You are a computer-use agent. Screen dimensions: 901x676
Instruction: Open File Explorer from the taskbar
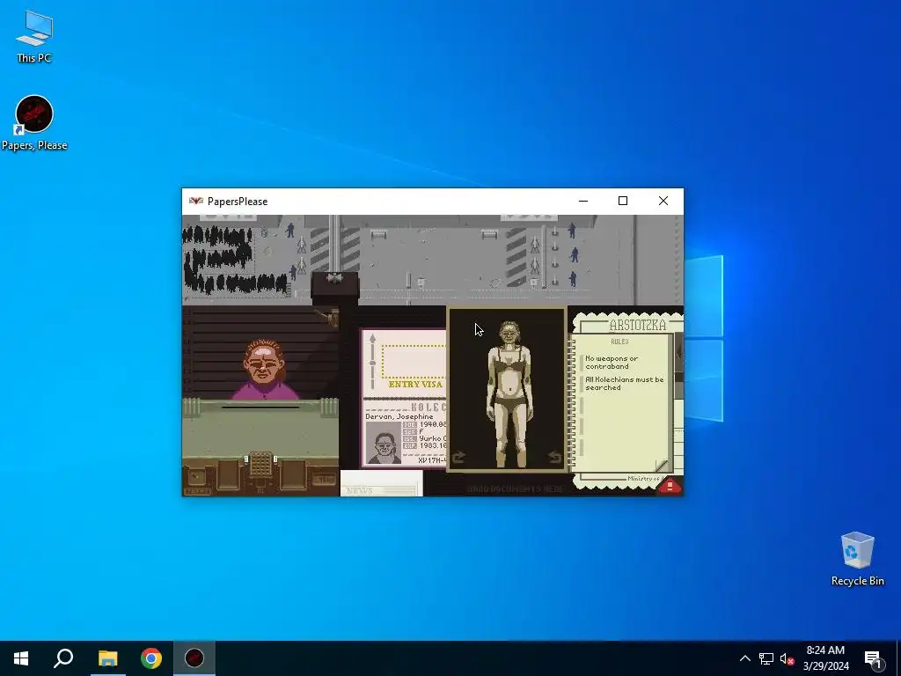107,658
